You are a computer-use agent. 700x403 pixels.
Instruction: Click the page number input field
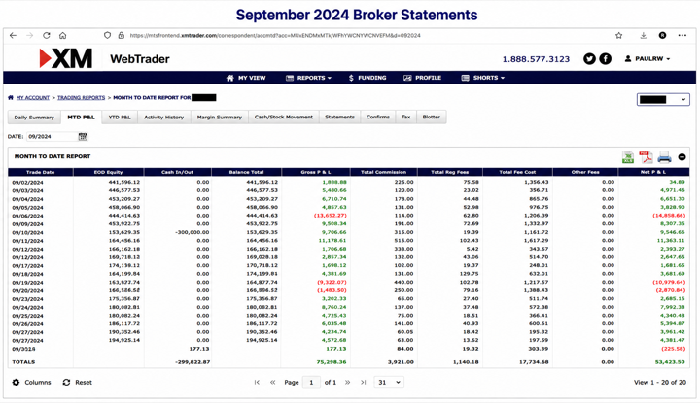312,382
